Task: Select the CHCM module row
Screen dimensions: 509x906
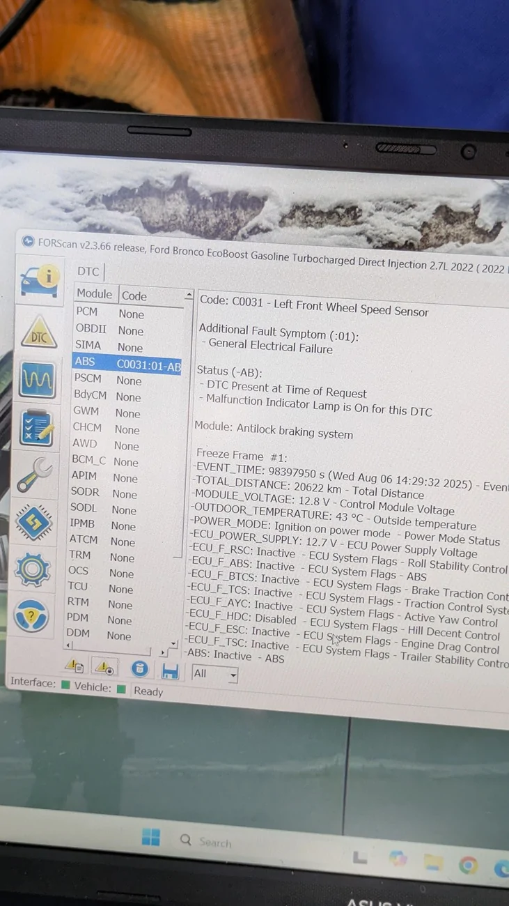Action: pyautogui.click(x=125, y=428)
